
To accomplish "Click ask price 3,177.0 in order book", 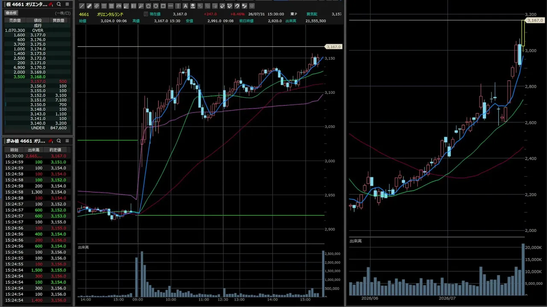I will coord(38,35).
